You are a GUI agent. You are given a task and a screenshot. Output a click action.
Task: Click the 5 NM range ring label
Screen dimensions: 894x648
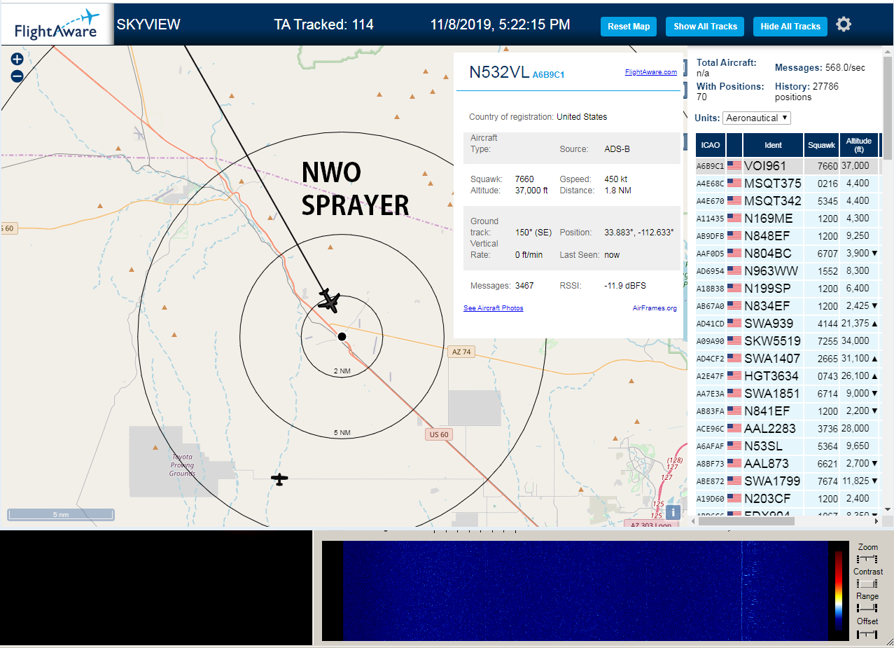coord(342,433)
